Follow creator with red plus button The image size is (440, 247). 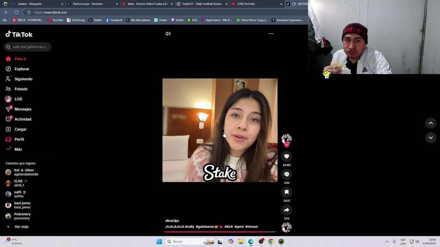point(287,144)
